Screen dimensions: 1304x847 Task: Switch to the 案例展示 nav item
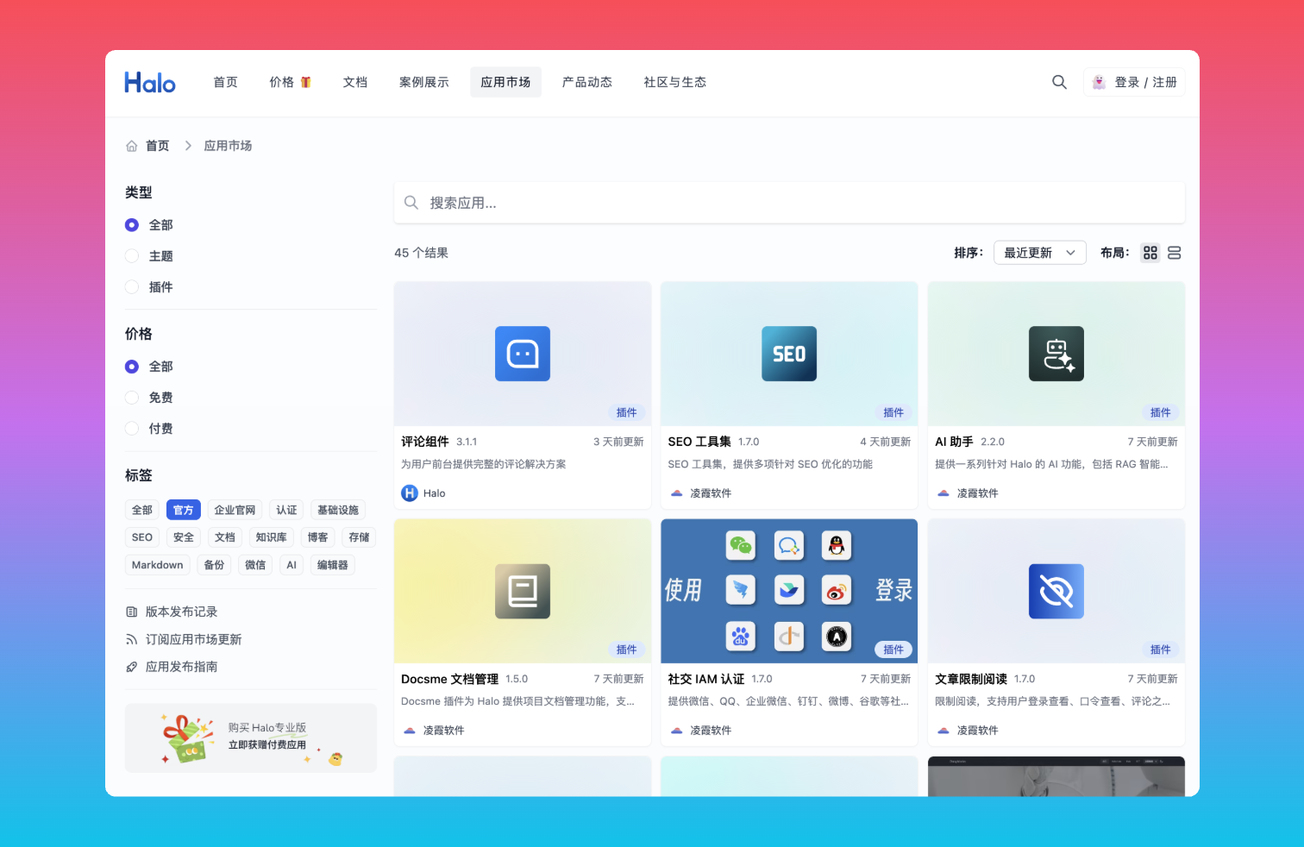point(423,81)
